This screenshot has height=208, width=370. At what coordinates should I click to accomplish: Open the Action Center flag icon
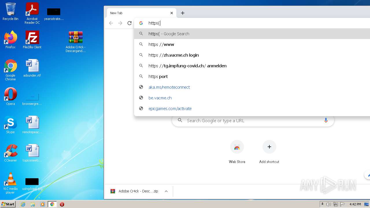[x=343, y=204]
